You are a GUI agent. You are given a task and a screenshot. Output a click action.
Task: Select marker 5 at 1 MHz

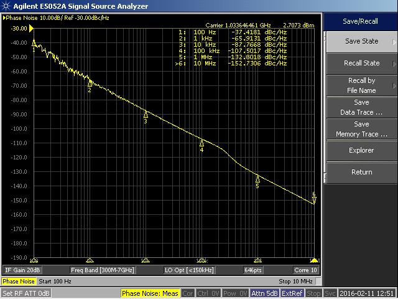257,179
